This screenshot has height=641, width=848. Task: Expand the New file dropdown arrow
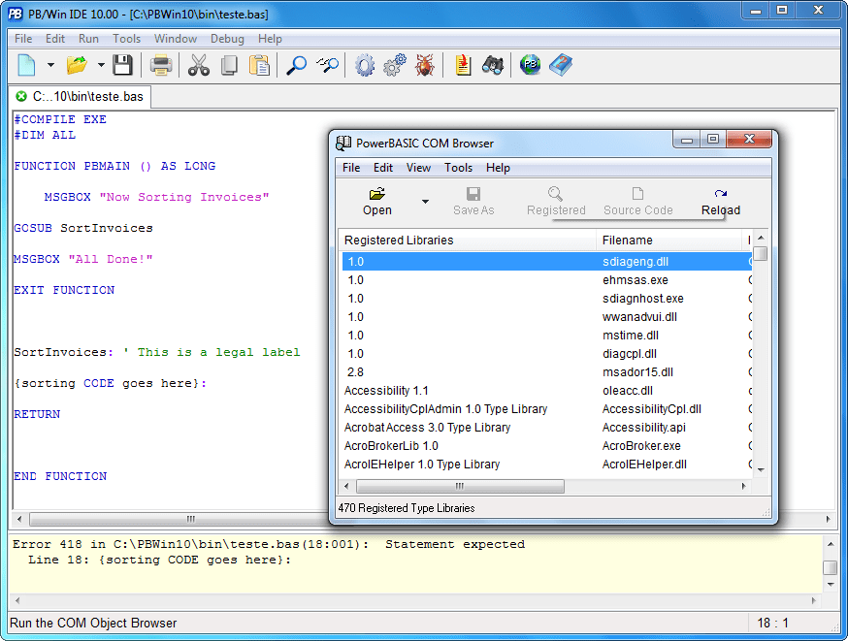click(50, 64)
